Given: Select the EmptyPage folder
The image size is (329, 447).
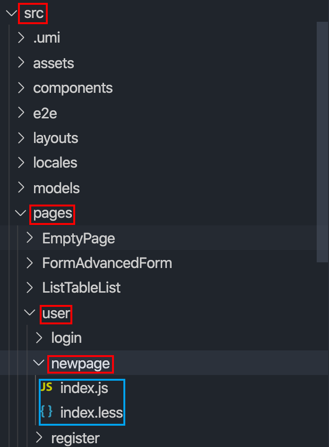Looking at the screenshot, I should (78, 238).
